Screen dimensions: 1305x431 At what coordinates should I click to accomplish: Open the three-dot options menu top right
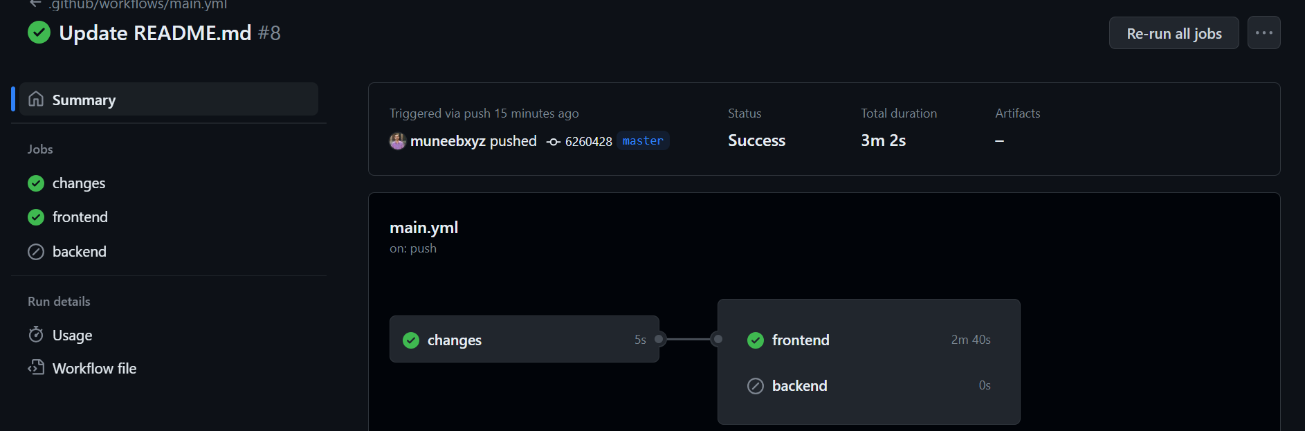point(1264,33)
